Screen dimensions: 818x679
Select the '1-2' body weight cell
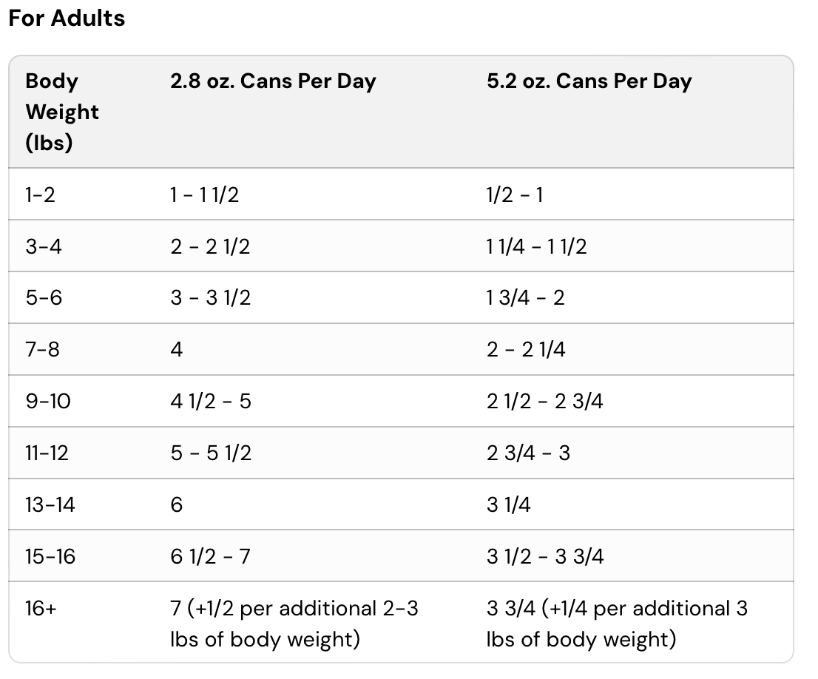[x=40, y=195]
